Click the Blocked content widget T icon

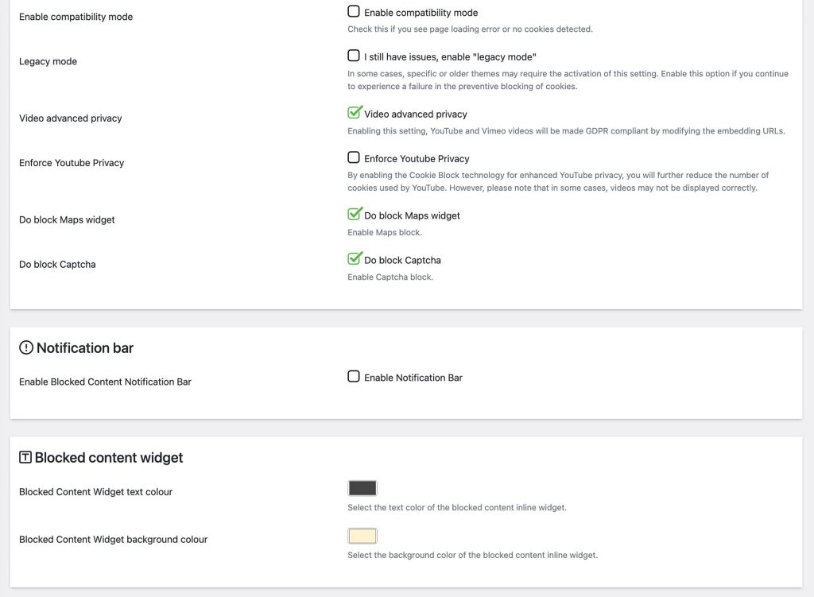click(x=25, y=457)
